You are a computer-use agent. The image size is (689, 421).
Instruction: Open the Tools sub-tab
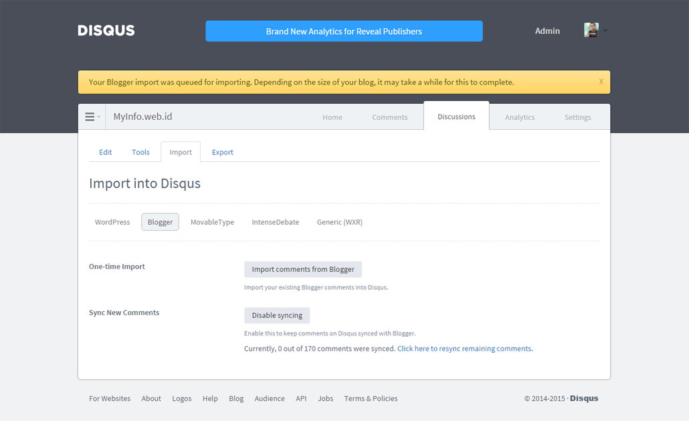pos(140,152)
